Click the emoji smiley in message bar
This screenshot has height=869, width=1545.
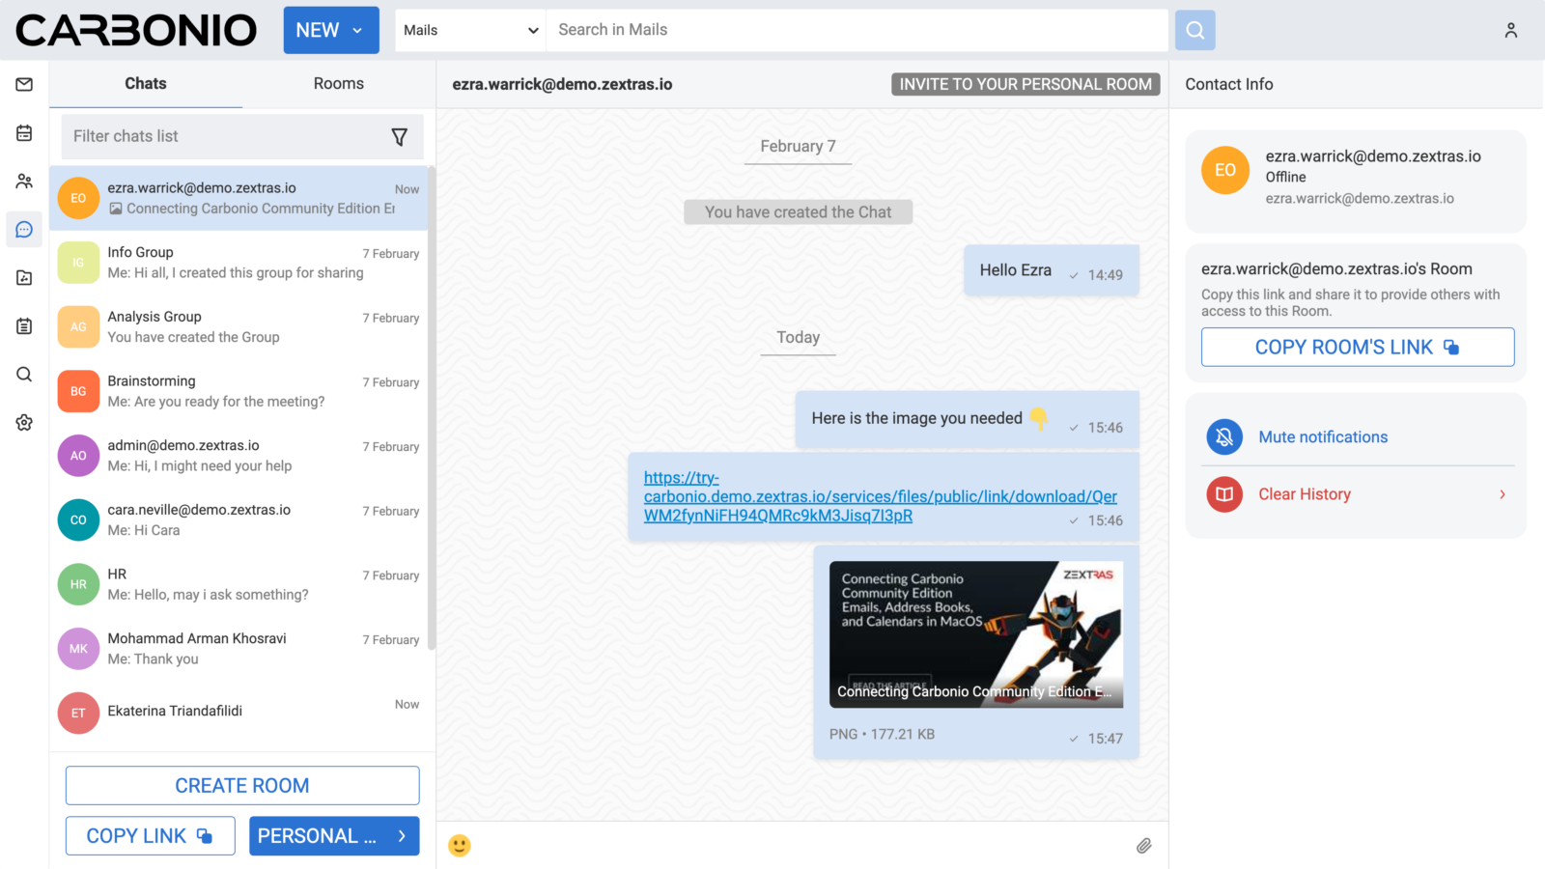[x=460, y=845]
